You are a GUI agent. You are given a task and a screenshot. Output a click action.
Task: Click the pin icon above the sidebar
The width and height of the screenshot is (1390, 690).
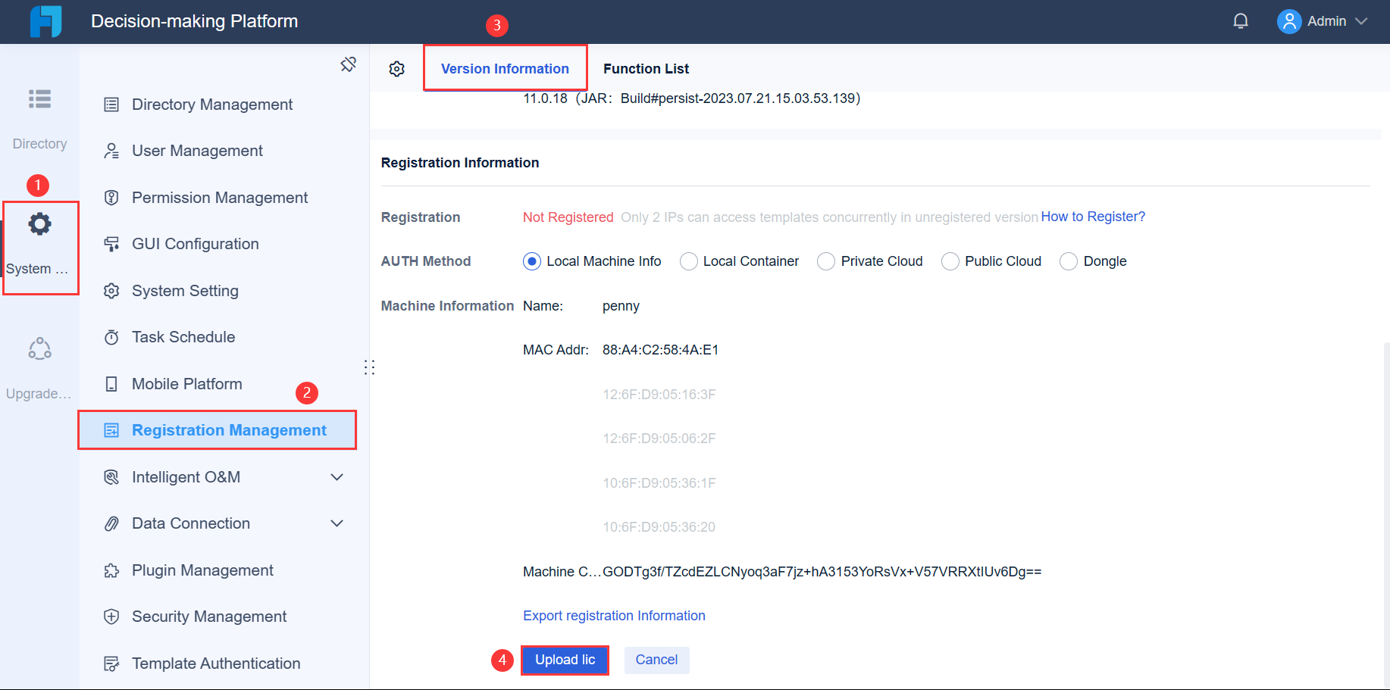pos(348,64)
